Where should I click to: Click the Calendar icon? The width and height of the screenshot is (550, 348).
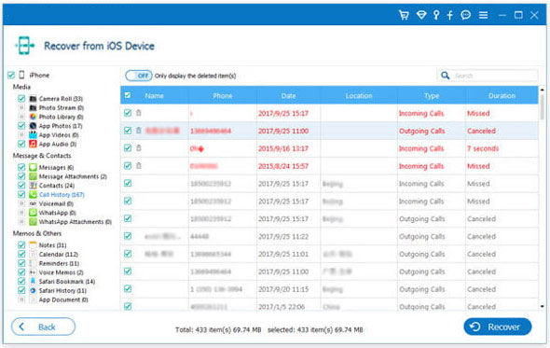tap(33, 254)
